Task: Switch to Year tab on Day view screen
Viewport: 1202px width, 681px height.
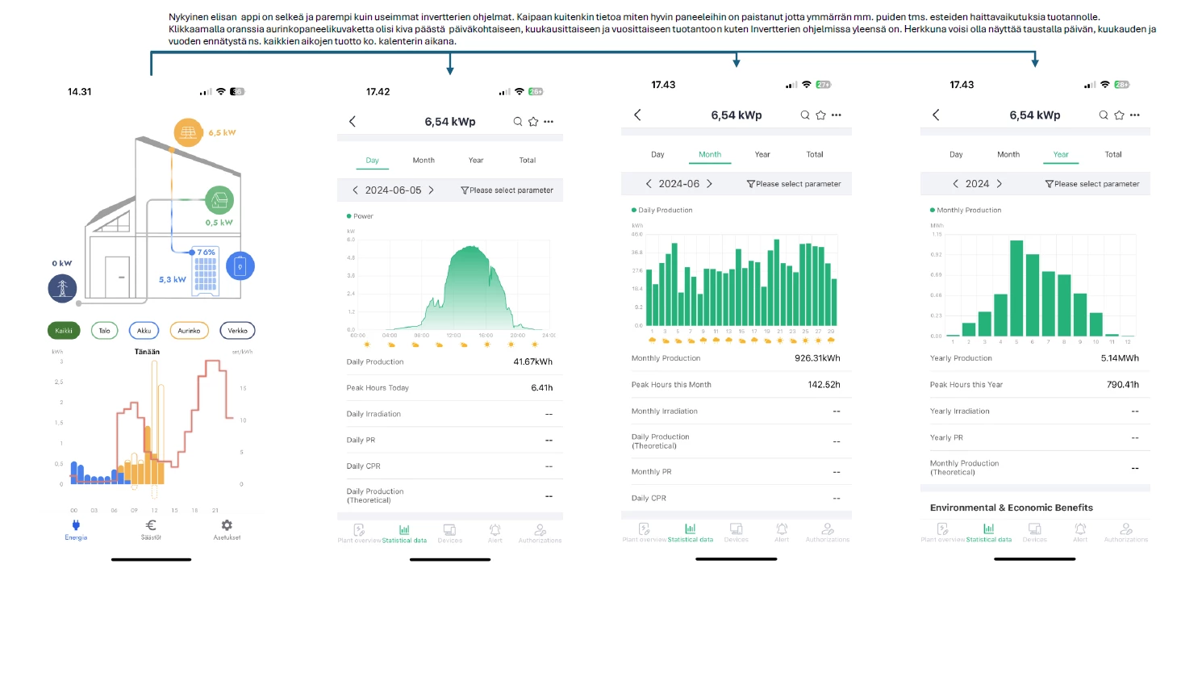Action: tap(476, 161)
